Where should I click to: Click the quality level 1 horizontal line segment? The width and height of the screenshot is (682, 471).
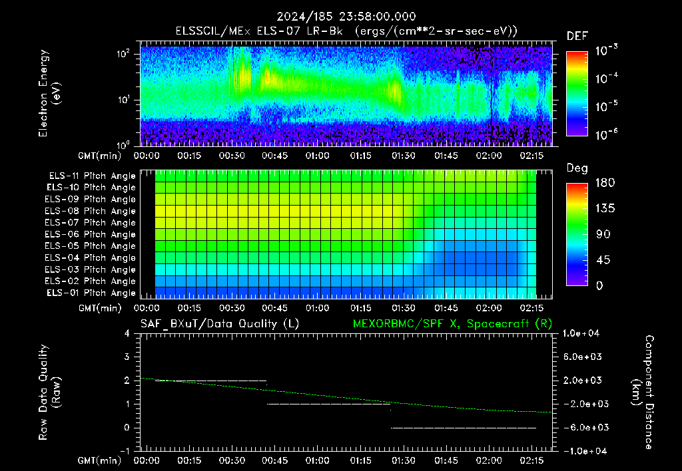[328, 404]
